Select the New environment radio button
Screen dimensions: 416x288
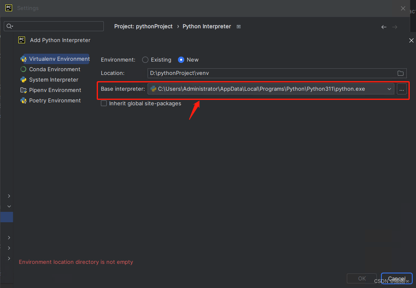(x=181, y=60)
